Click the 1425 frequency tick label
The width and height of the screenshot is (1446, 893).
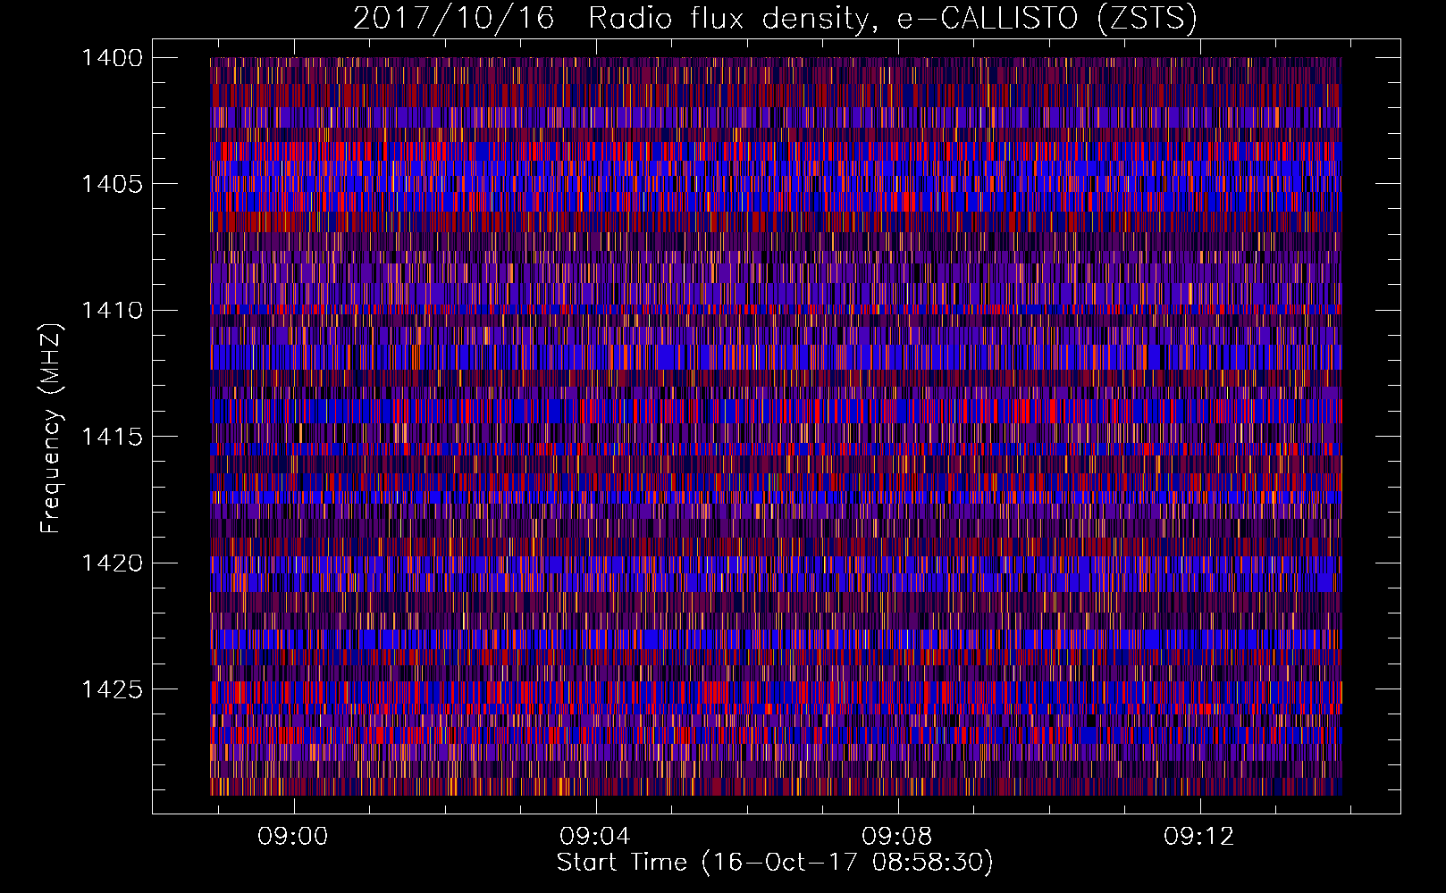pyautogui.click(x=112, y=689)
